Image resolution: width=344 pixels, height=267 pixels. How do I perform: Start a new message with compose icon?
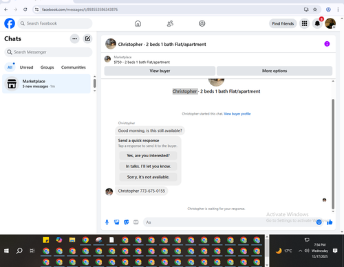tap(87, 38)
